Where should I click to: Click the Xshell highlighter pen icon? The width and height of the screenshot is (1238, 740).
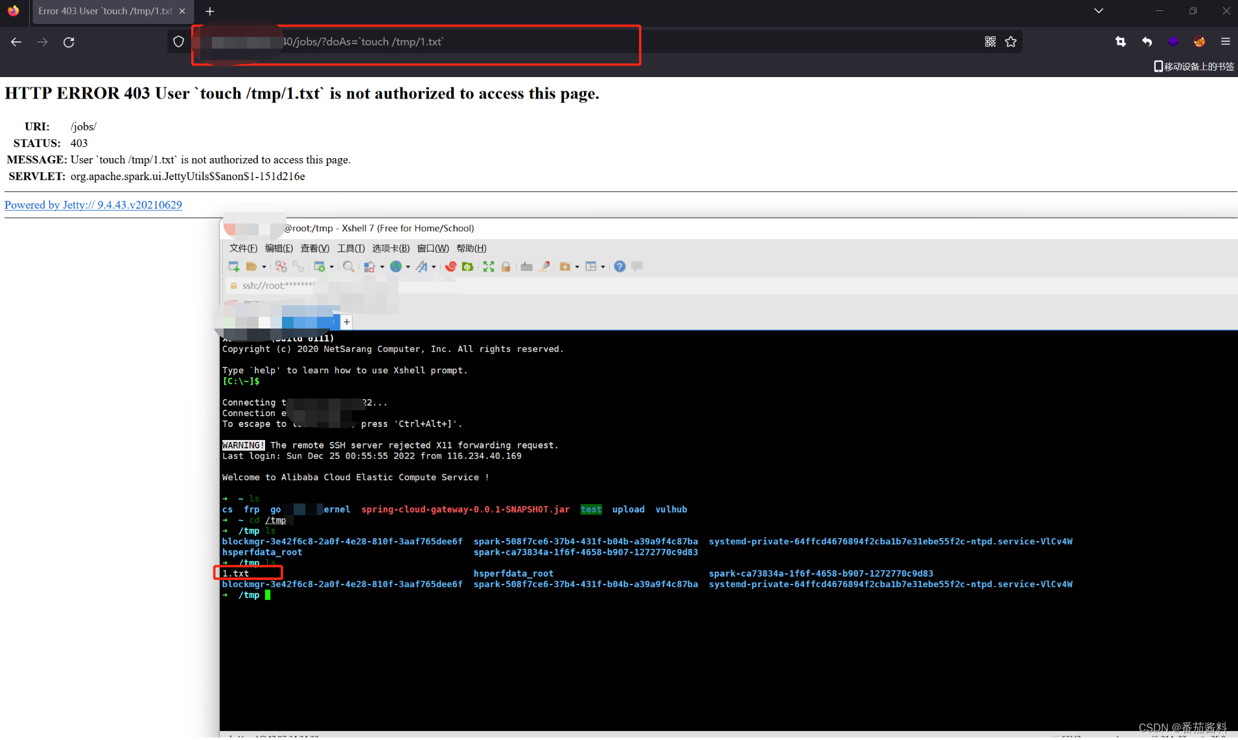(x=544, y=266)
